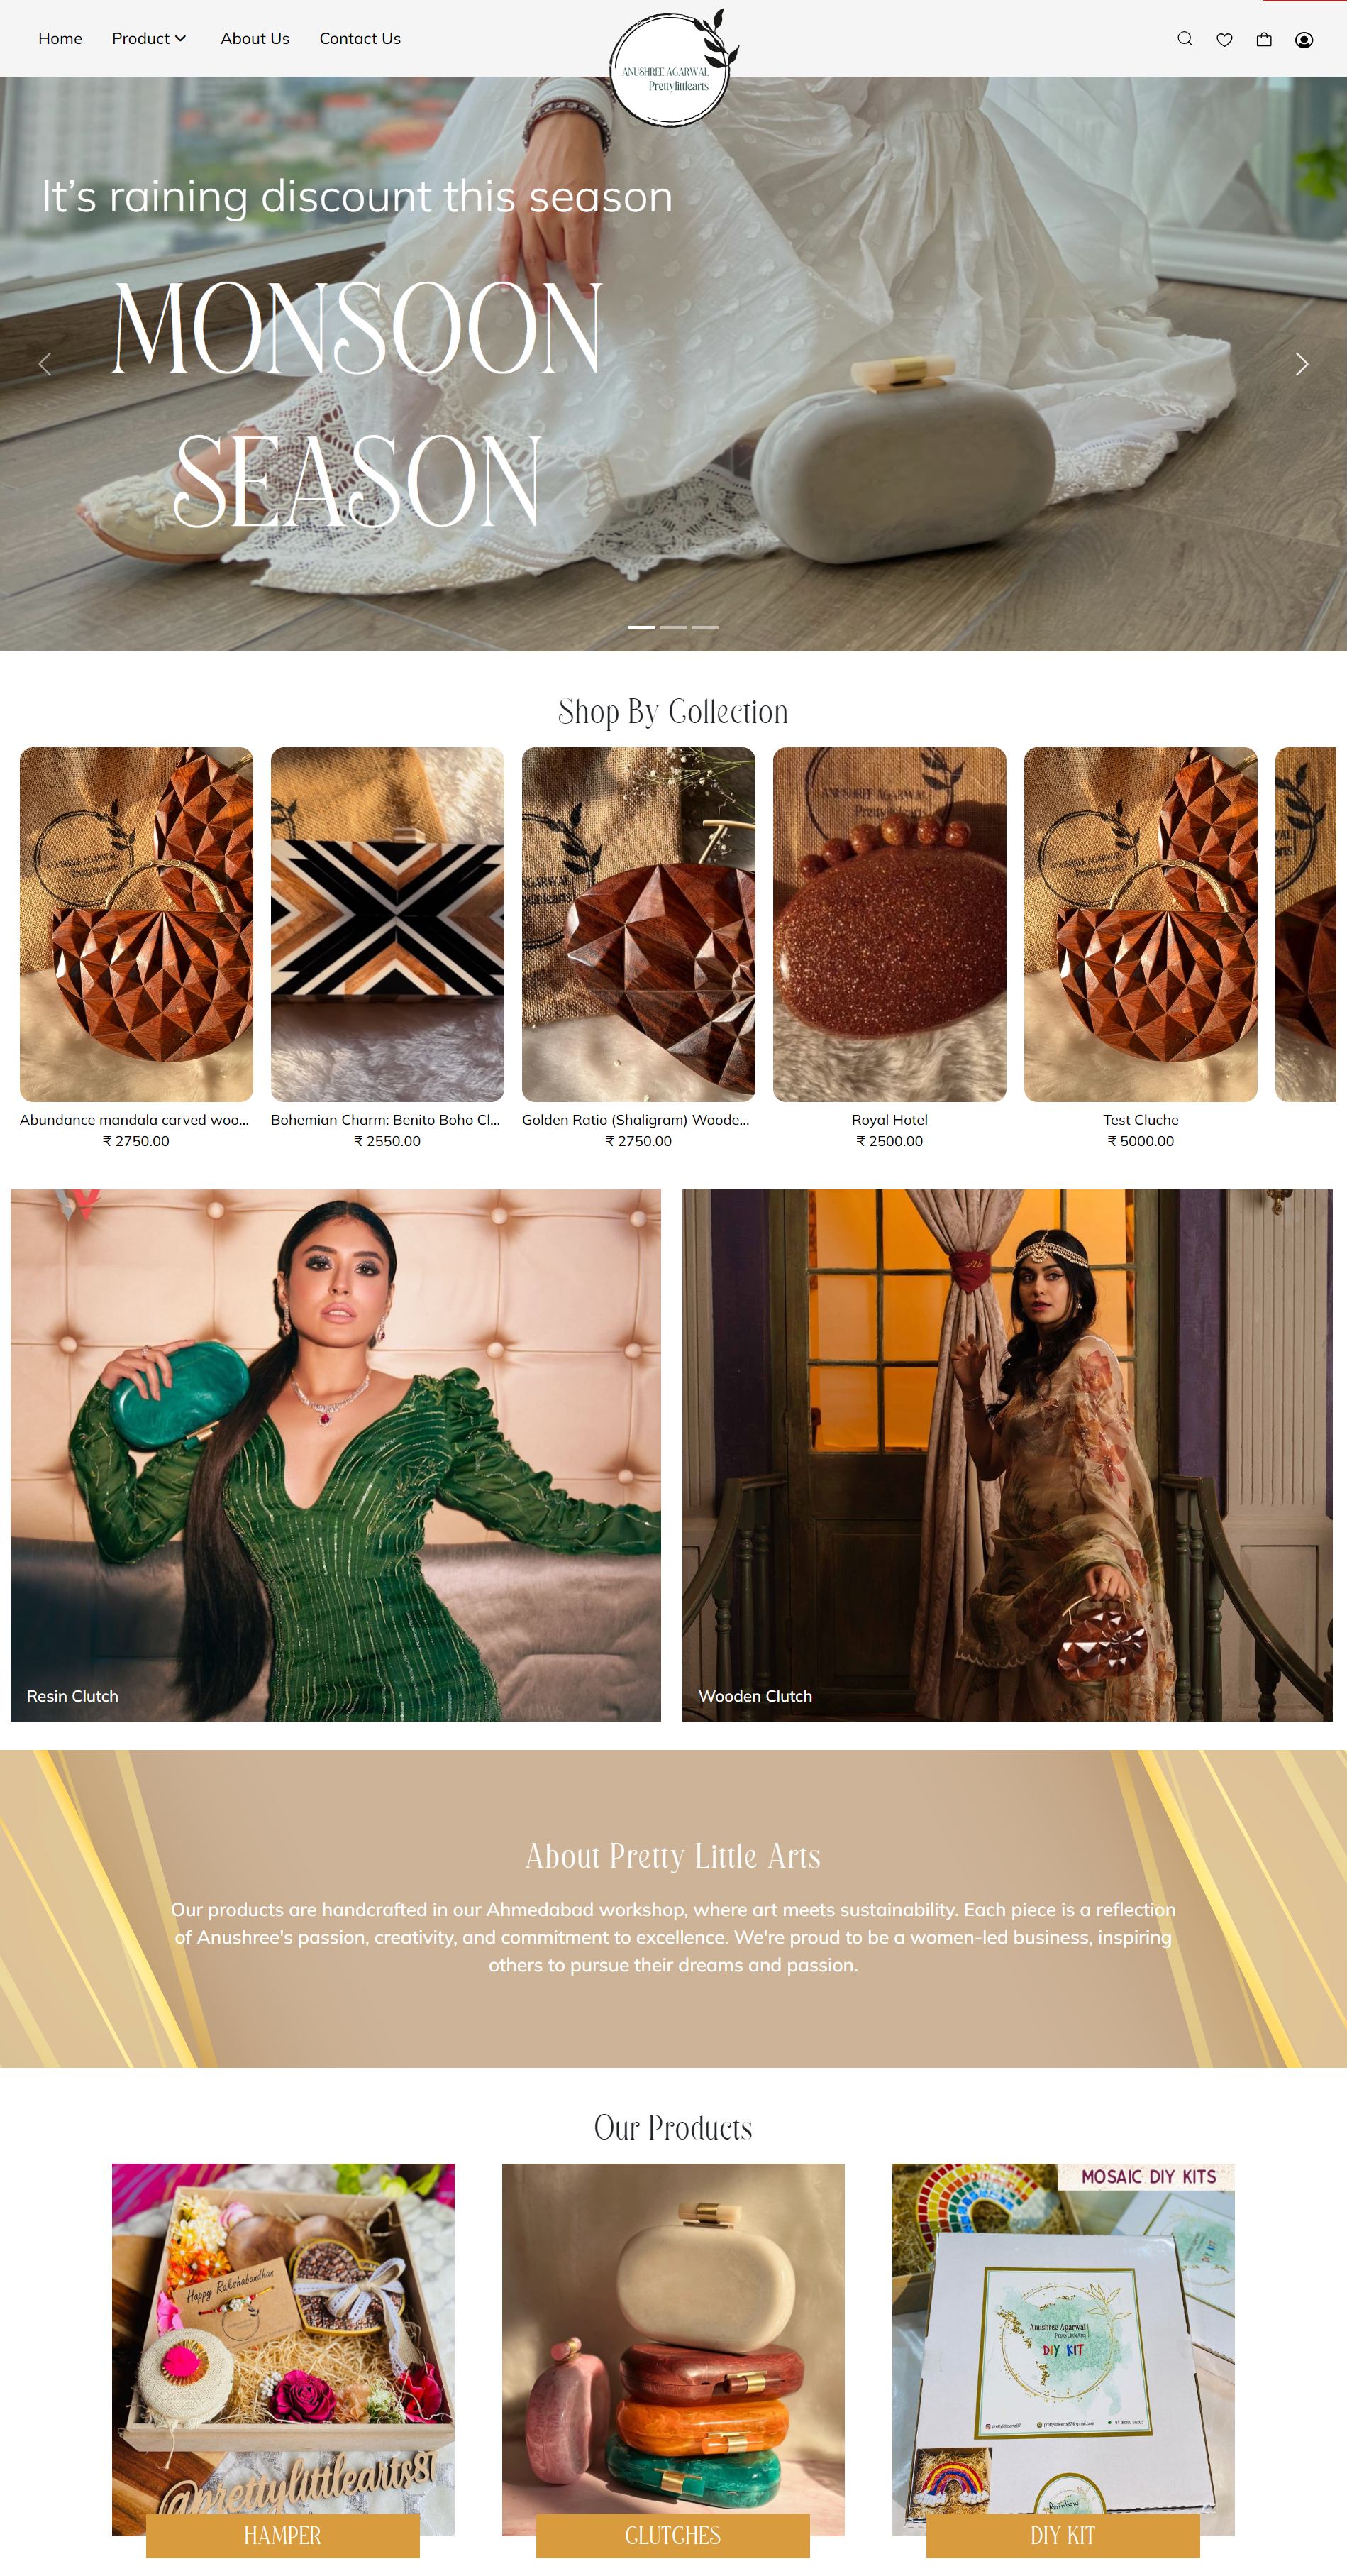Image resolution: width=1347 pixels, height=2576 pixels.
Task: Open the About Us page
Action: pos(255,39)
